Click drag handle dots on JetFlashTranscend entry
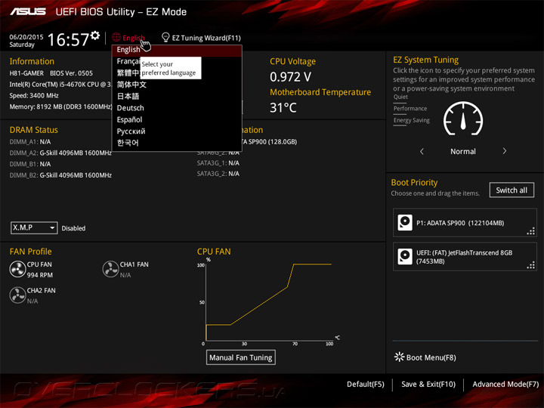Screen dimensions: 544x408 click(x=531, y=265)
